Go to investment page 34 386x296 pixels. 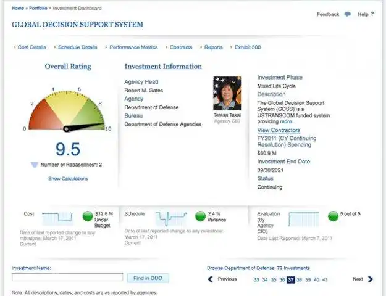(x=265, y=280)
